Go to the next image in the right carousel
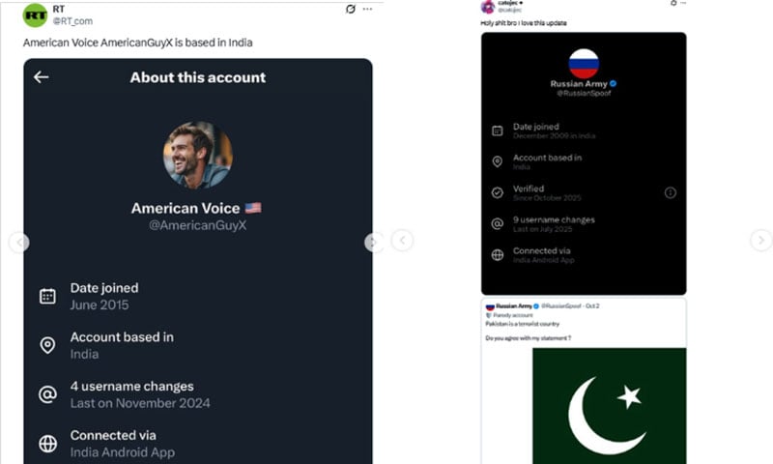This screenshot has width=773, height=464. pyautogui.click(x=761, y=241)
